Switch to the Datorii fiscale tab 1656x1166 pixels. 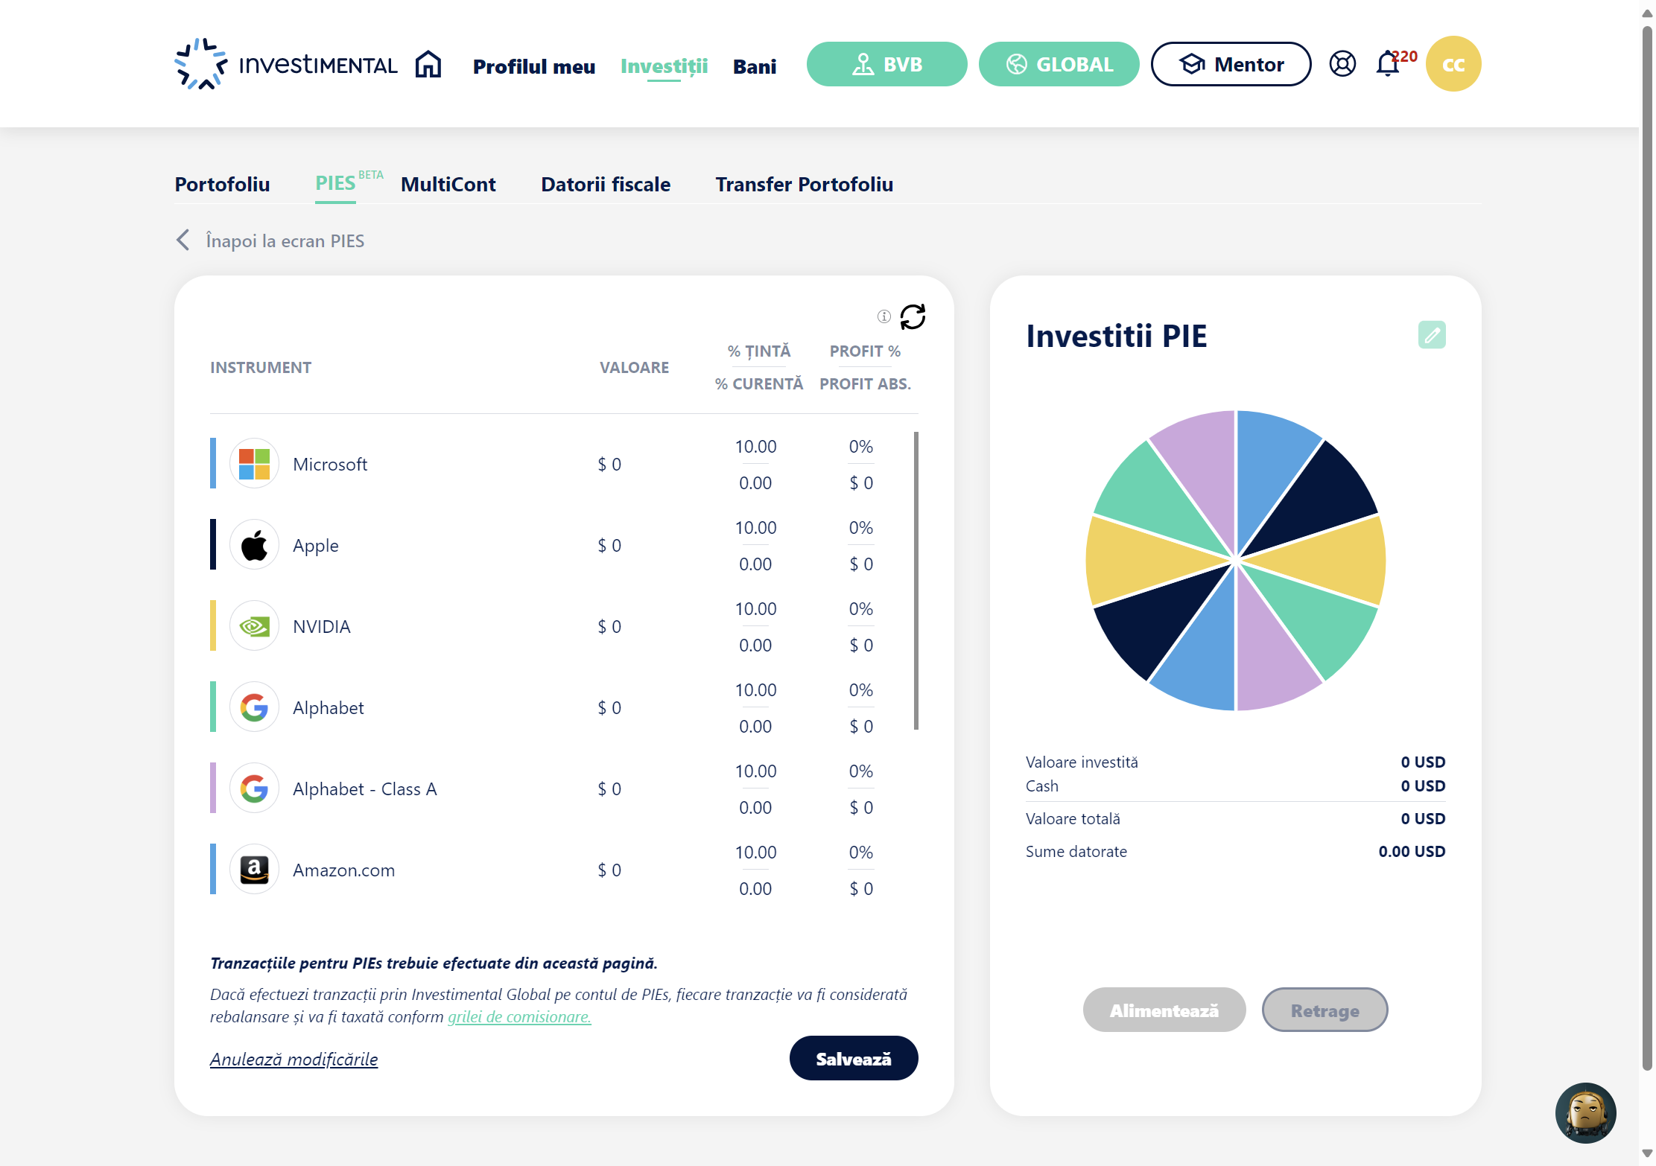click(606, 184)
